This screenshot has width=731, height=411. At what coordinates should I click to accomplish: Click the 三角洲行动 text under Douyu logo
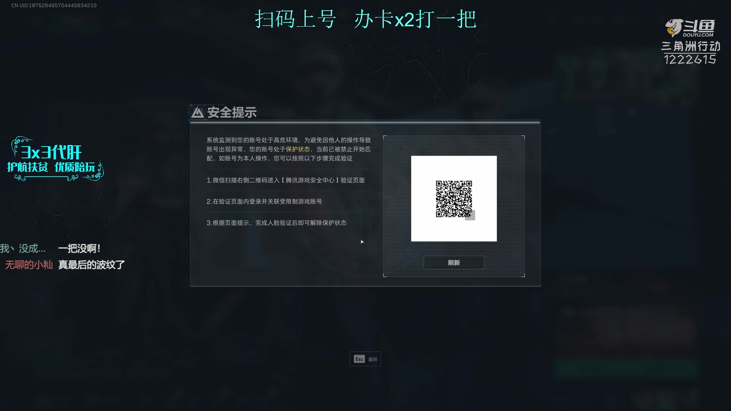click(x=691, y=46)
